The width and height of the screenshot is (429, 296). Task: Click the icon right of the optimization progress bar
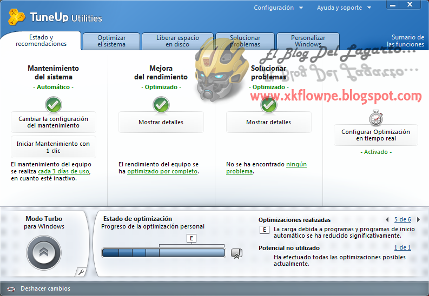point(236,253)
